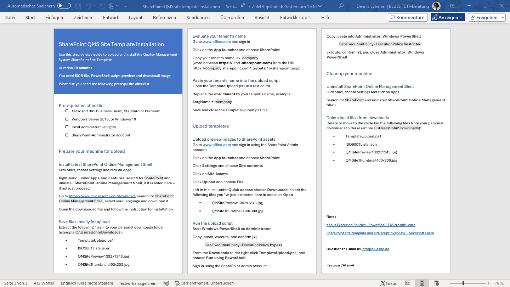Screen dimensions: 510x287
Task: Click the info@bluesite.de email link
Action: 375,249
